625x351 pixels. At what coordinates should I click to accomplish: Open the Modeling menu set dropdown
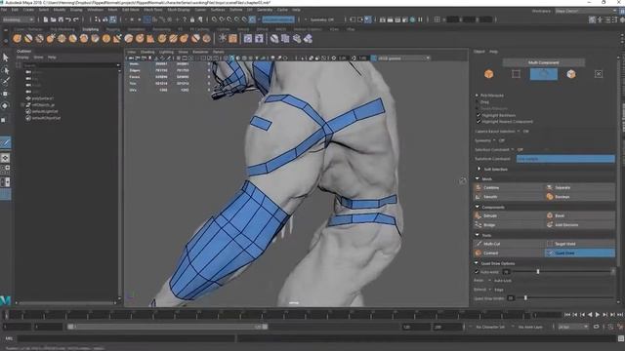[x=18, y=19]
